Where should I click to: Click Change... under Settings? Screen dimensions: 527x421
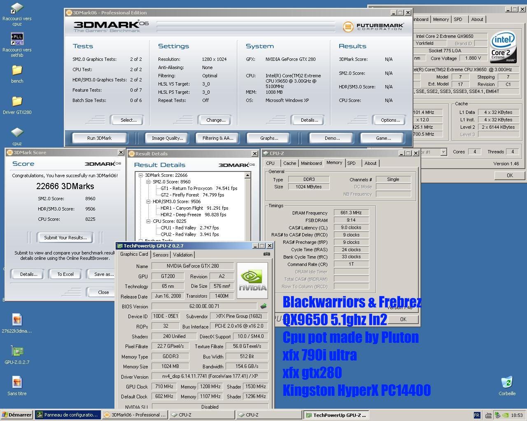(216, 120)
